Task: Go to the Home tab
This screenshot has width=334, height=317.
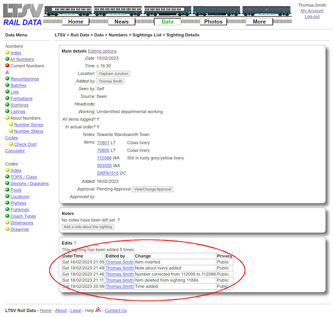Action: 76,22
